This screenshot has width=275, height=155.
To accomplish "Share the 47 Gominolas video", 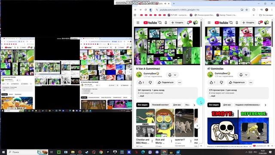I will pyautogui.click(x=236, y=82).
